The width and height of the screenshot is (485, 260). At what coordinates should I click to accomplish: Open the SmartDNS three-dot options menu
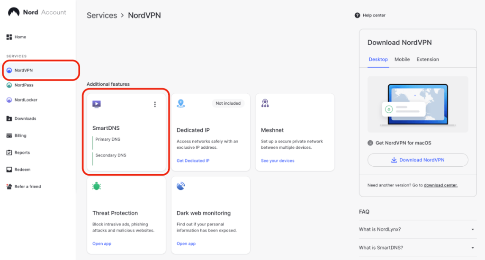pos(155,105)
